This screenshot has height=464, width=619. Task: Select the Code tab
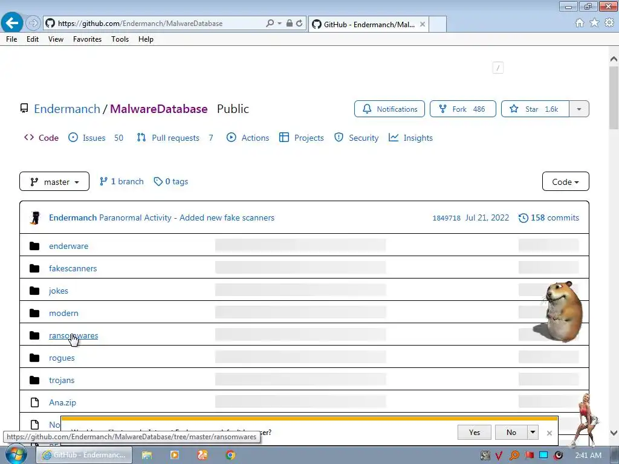(42, 138)
